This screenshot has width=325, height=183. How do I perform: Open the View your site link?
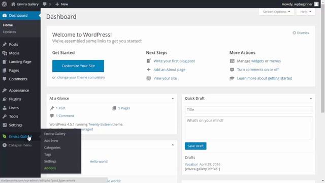click(165, 78)
